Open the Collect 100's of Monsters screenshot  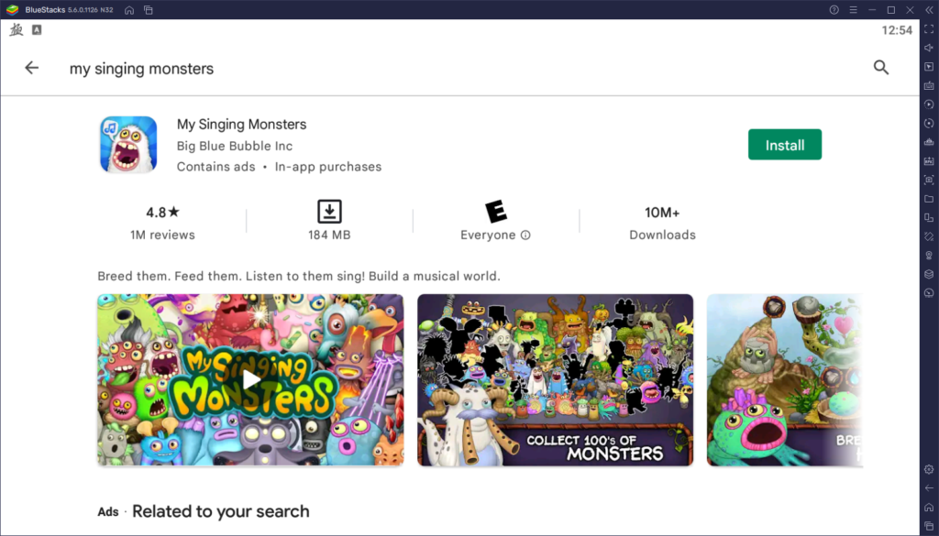tap(555, 379)
